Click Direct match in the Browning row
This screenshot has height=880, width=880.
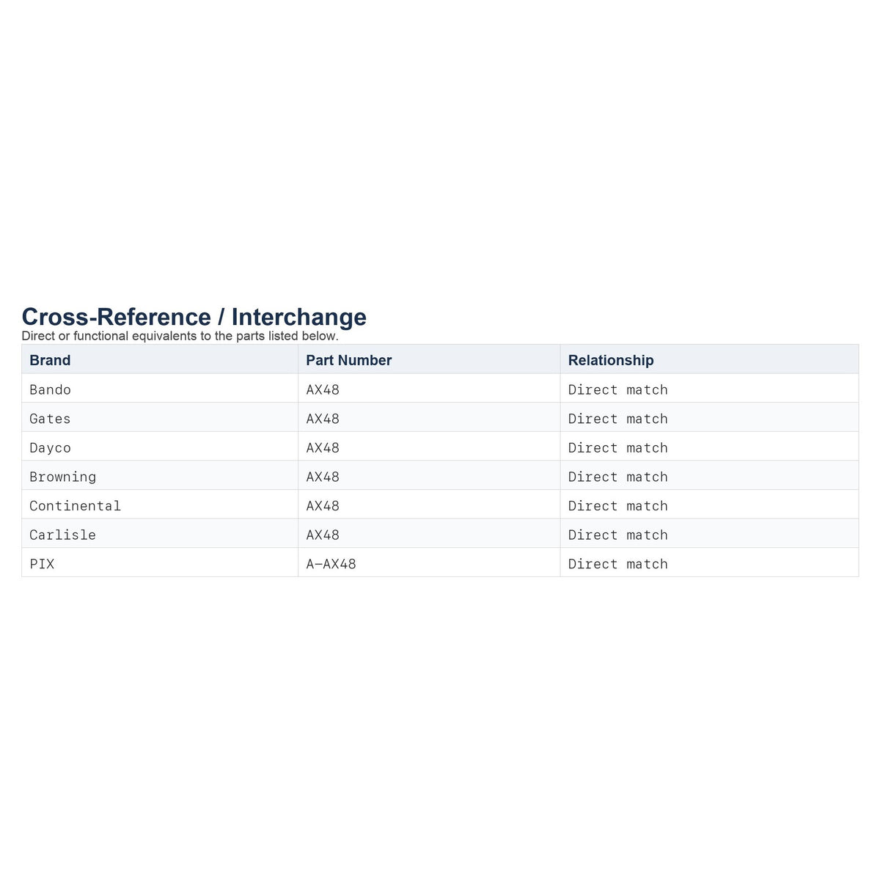[x=618, y=477]
